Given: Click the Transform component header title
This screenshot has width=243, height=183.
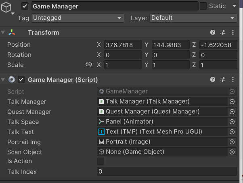Looking at the screenshot, I should click(x=44, y=33).
